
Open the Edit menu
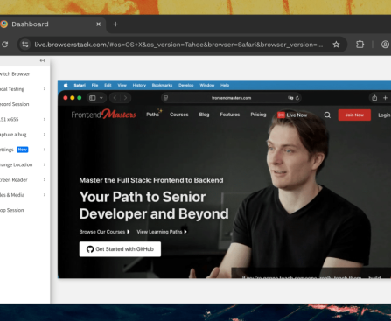pos(108,85)
